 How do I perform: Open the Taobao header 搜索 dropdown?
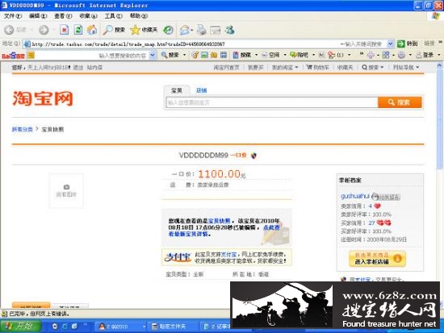[373, 68]
